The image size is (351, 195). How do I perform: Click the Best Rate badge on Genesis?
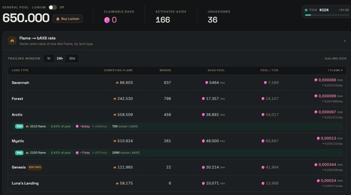[x=35, y=167]
